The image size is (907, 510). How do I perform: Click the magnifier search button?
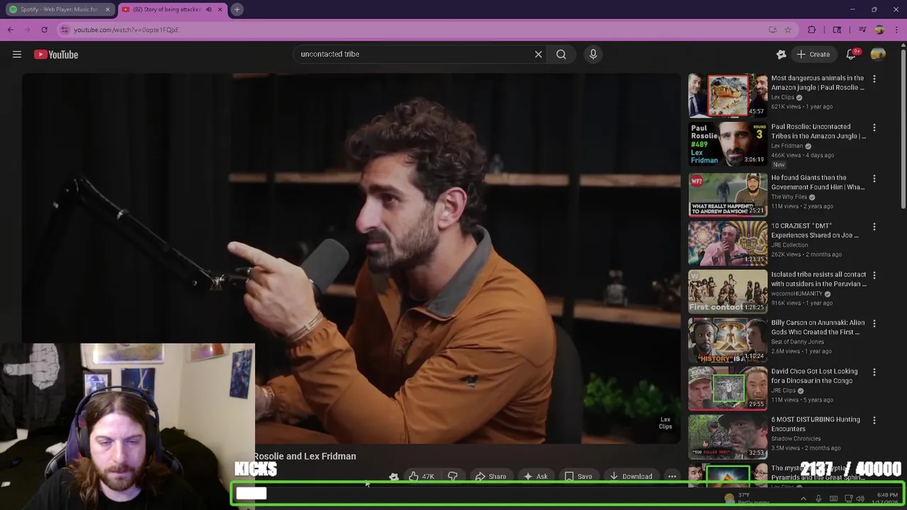pos(561,54)
